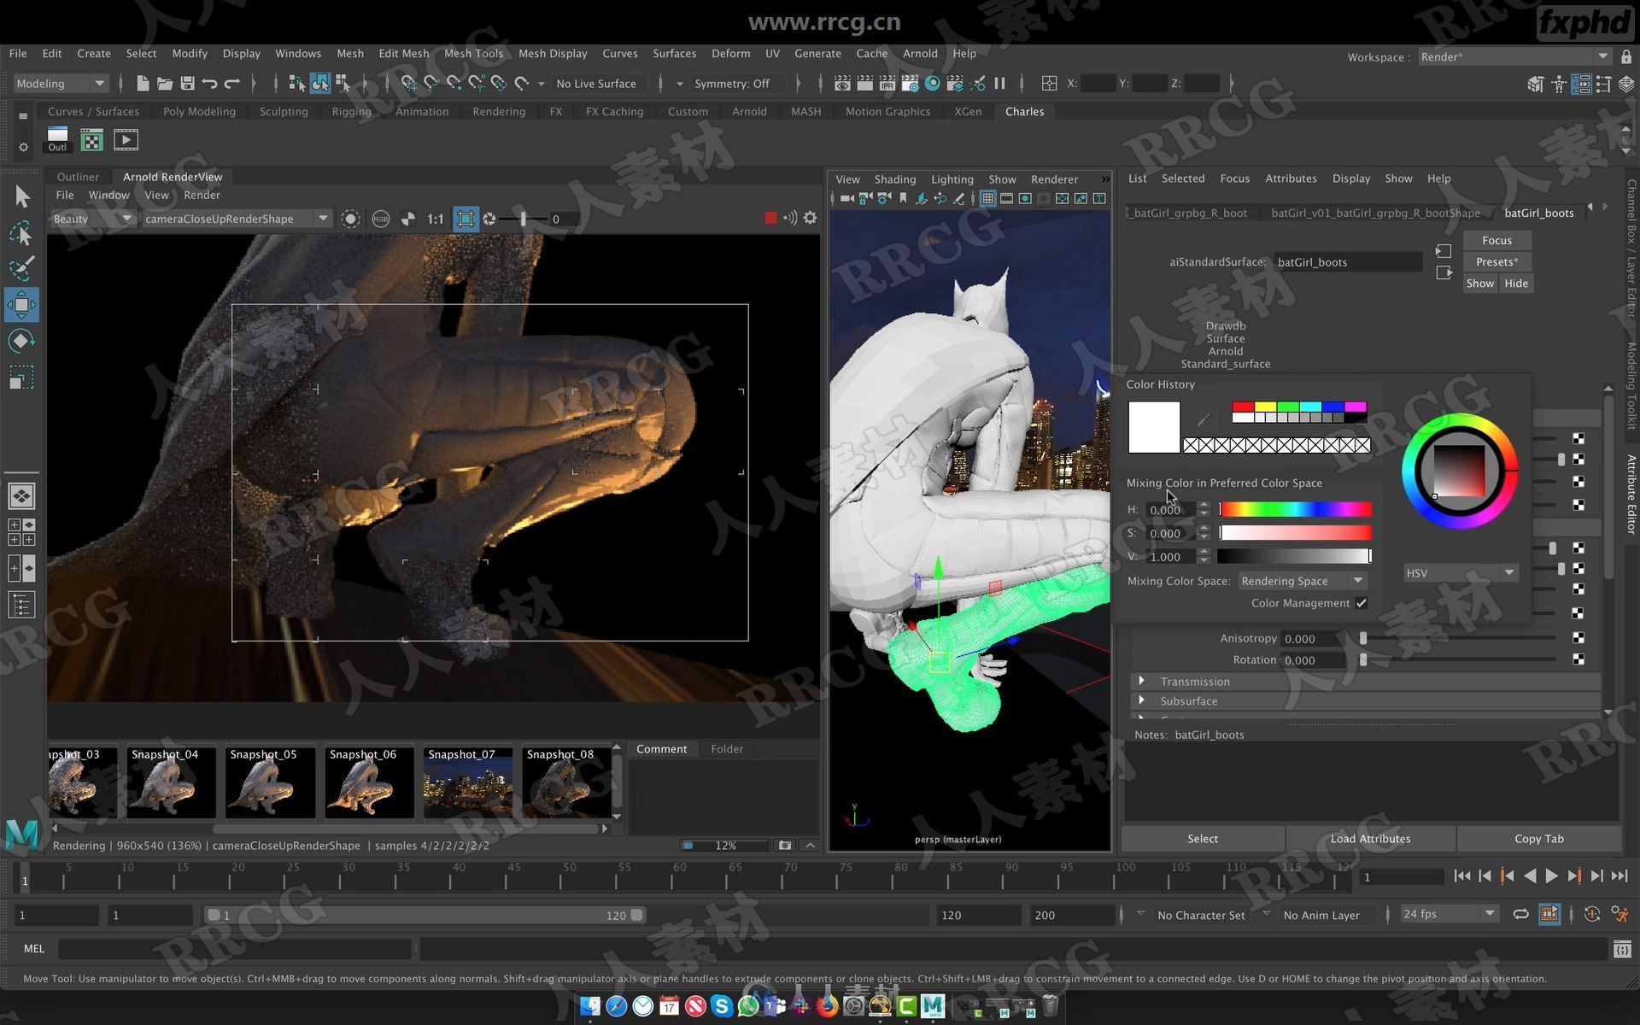Click the play render shelf icon
Screen dimensions: 1640x1025
click(126, 139)
